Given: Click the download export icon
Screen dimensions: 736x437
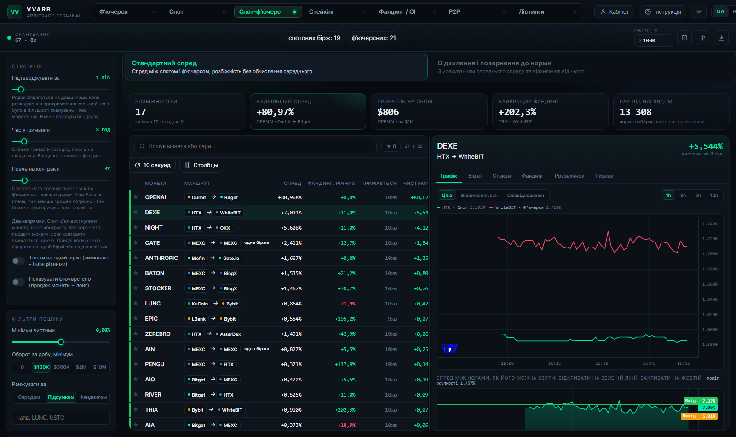Looking at the screenshot, I should coord(721,38).
